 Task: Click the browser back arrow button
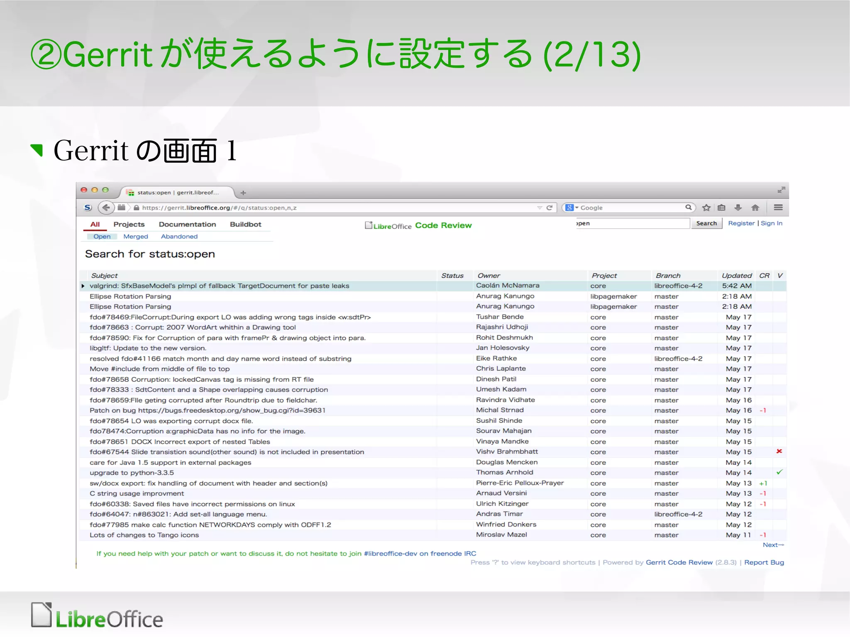(106, 207)
